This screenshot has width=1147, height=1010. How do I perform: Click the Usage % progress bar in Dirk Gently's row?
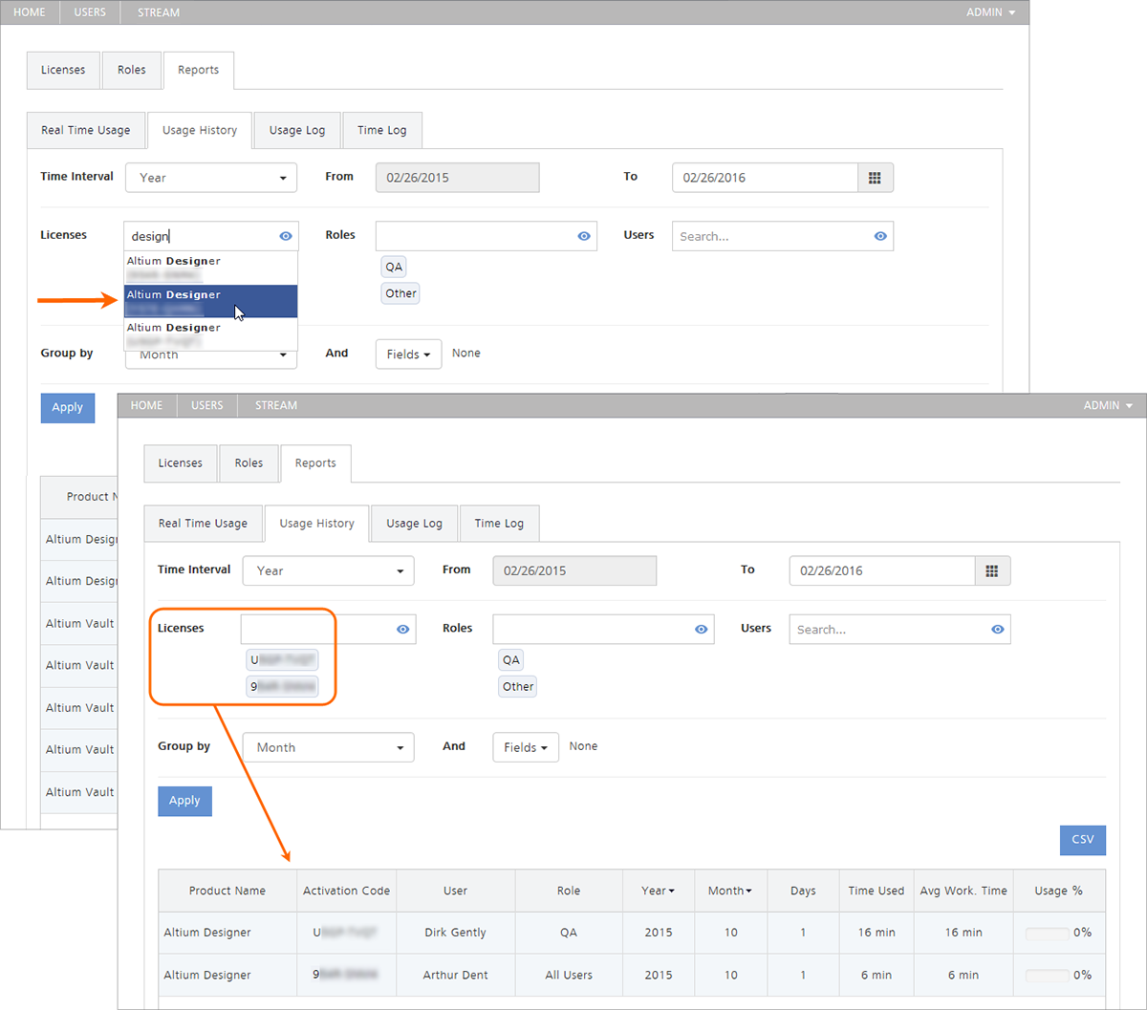tap(1046, 934)
